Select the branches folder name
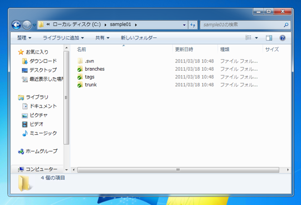This screenshot has height=205, width=301. pyautogui.click(x=95, y=69)
